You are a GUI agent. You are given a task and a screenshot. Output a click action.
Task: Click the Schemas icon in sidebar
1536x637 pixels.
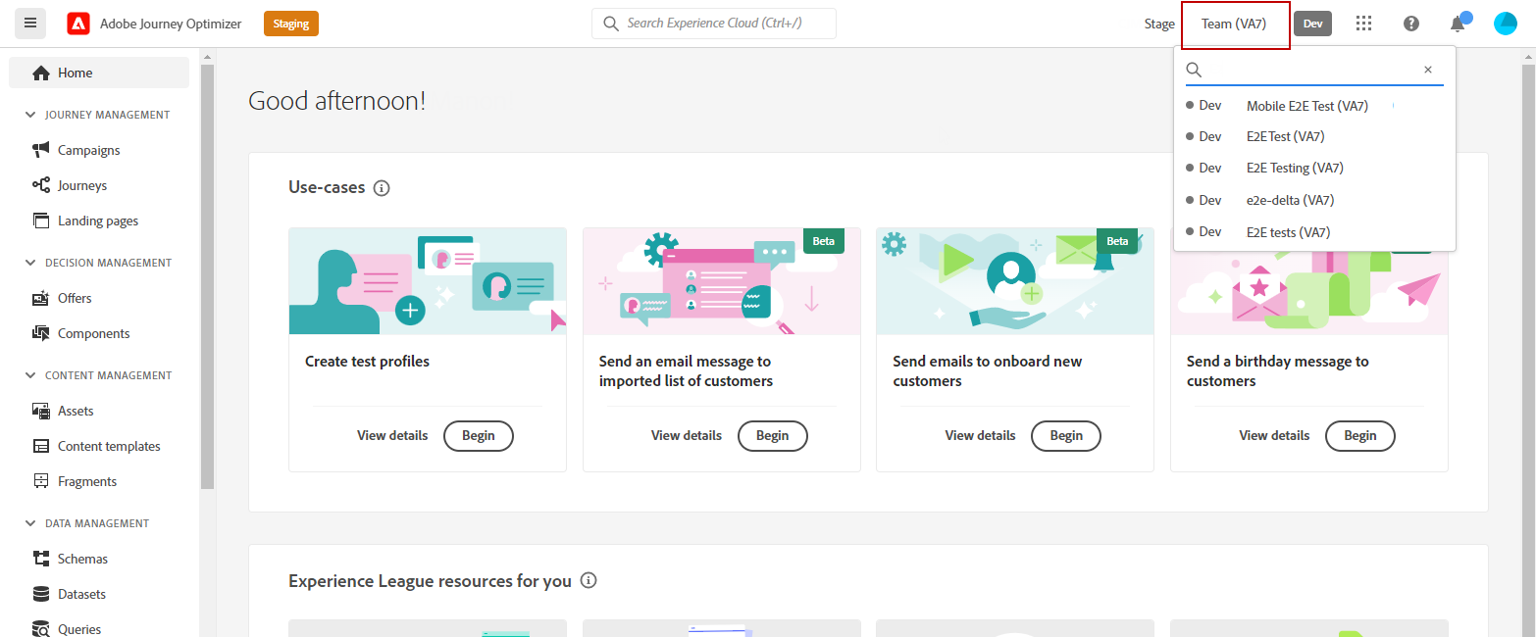point(41,559)
